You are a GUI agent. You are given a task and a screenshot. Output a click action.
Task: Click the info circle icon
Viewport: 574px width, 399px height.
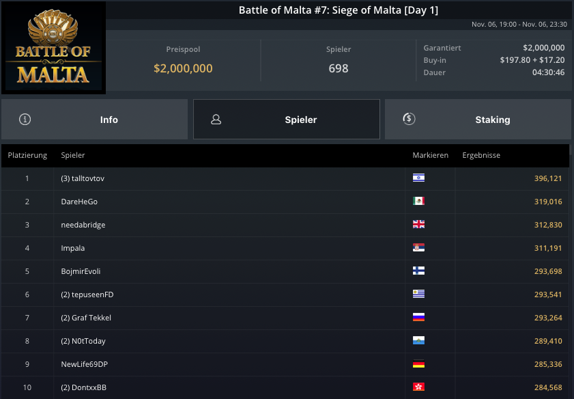click(x=25, y=120)
